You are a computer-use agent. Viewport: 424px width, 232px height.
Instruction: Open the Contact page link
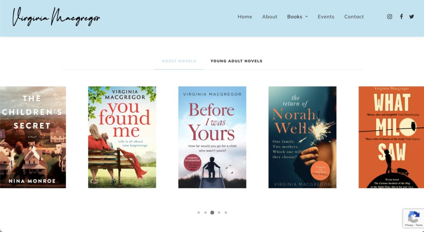354,17
